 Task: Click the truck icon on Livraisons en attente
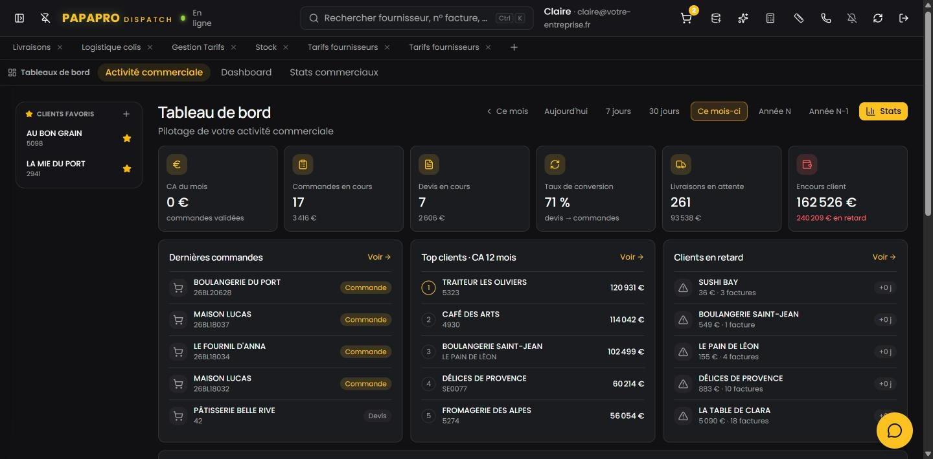pos(680,164)
